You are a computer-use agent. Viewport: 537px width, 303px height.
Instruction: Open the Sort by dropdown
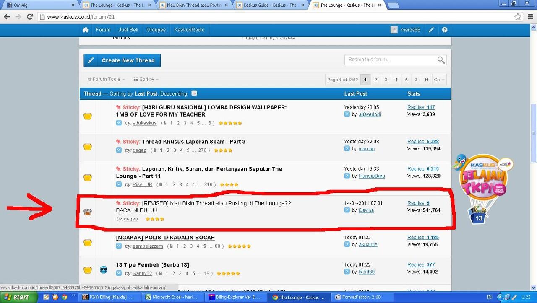146,79
